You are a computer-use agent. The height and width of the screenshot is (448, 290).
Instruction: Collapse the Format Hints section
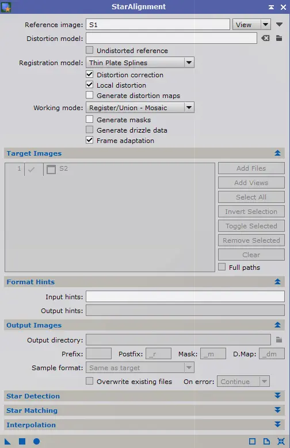[277, 282]
